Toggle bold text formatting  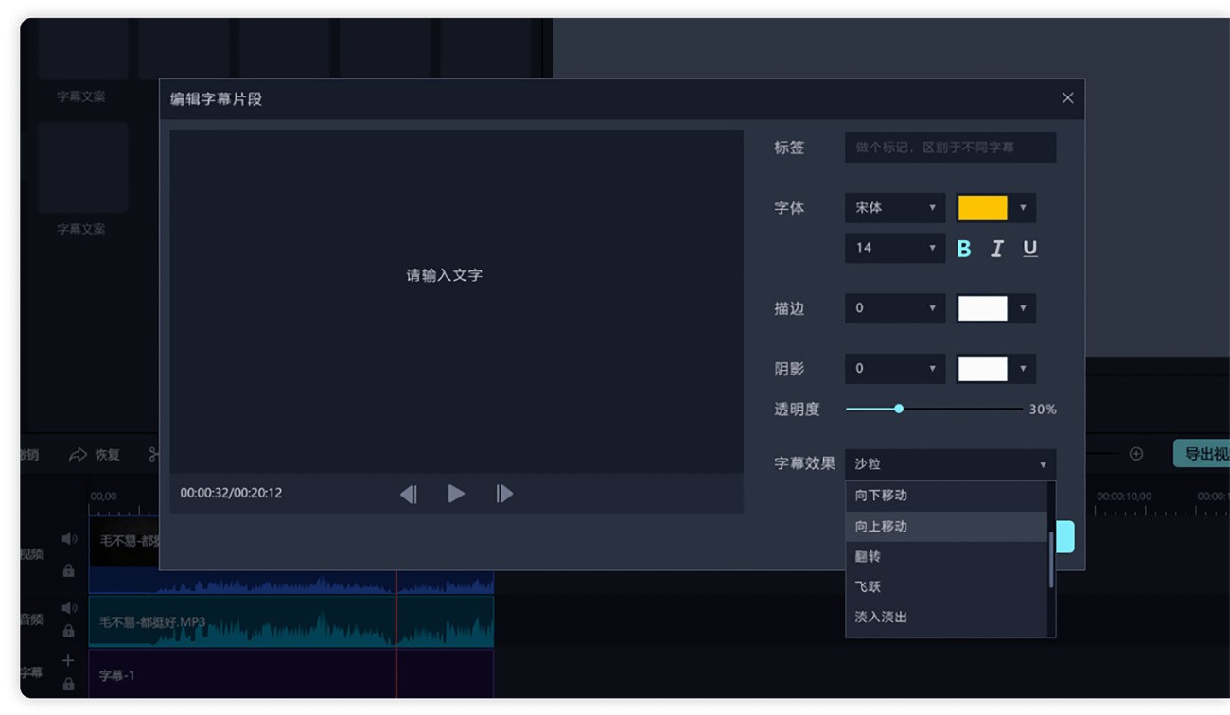[x=963, y=249]
